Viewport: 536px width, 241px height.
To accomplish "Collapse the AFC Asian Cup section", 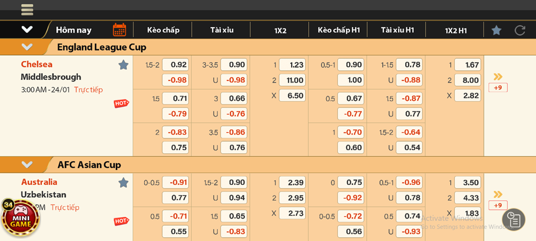I will 27,164.
